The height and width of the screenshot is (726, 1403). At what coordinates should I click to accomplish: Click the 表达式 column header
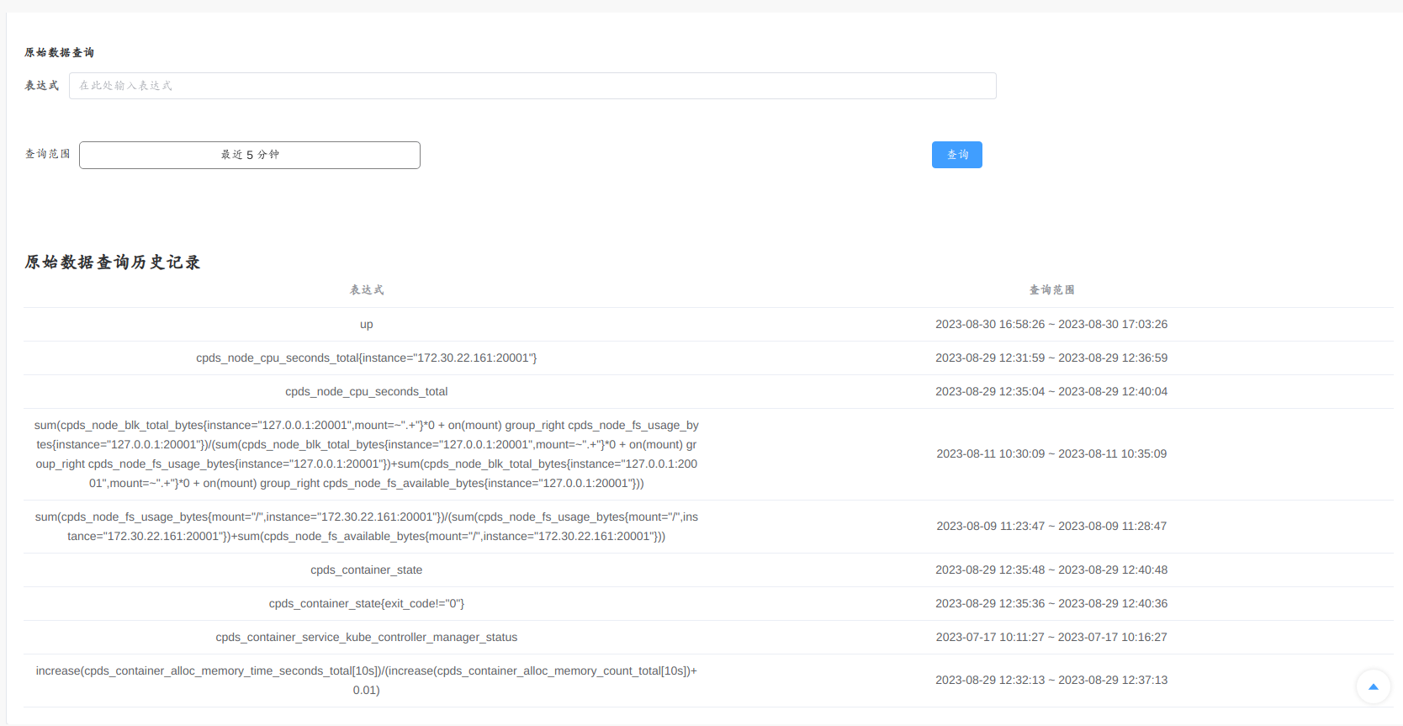point(367,290)
